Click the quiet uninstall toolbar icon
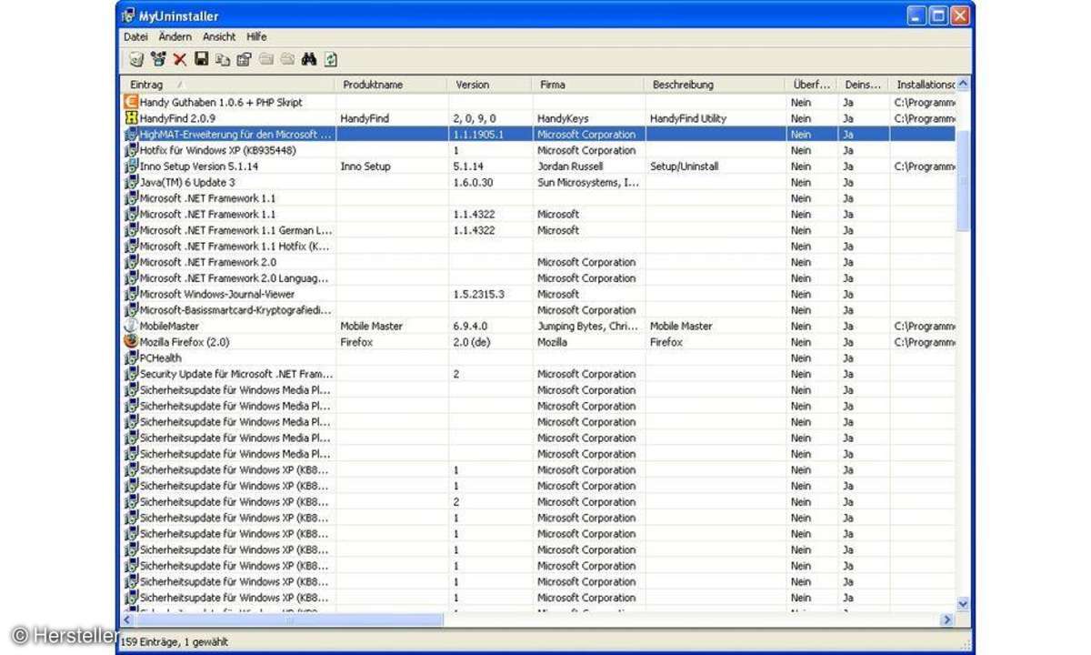 [x=158, y=60]
